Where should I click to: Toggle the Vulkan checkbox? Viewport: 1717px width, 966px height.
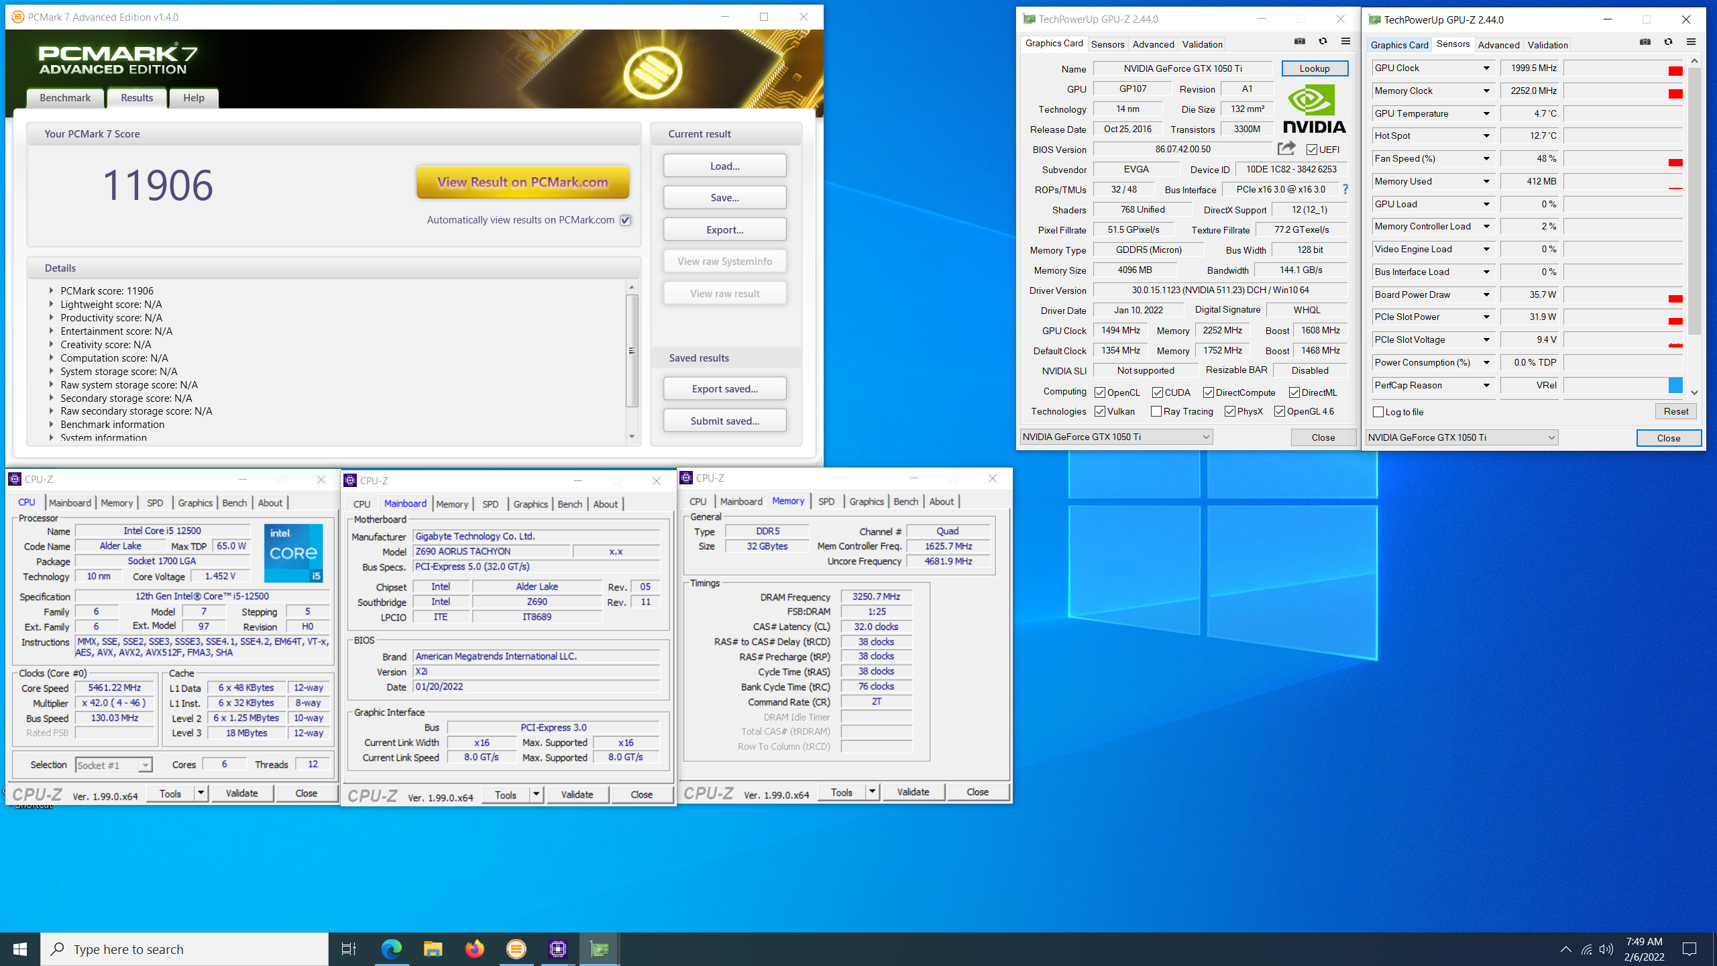coord(1100,411)
